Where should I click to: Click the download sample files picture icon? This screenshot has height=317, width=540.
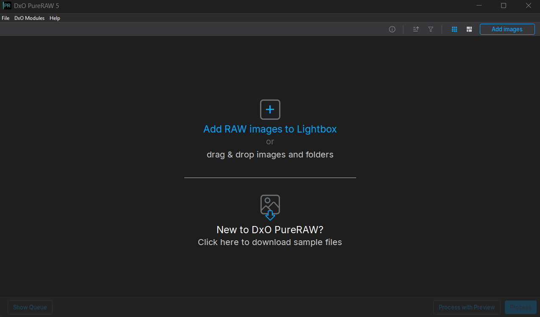pyautogui.click(x=270, y=207)
